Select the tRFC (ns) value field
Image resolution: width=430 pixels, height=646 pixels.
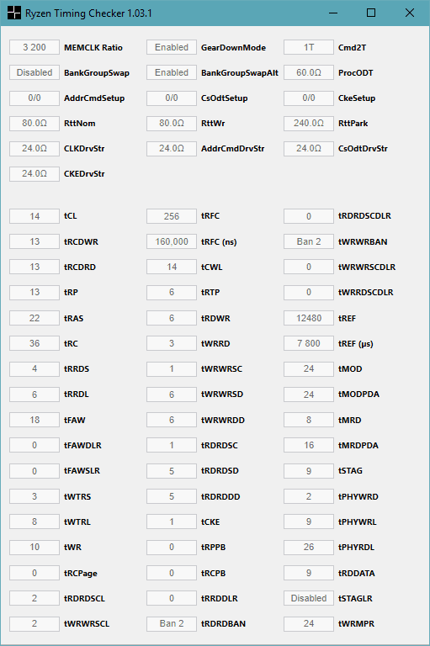coord(172,241)
